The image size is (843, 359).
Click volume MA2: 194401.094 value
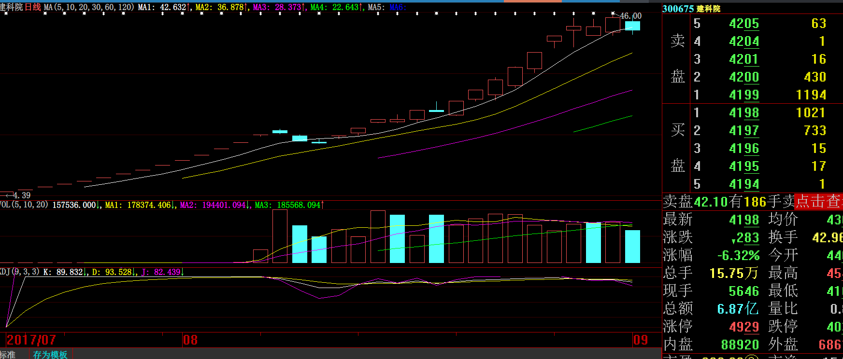(x=215, y=205)
